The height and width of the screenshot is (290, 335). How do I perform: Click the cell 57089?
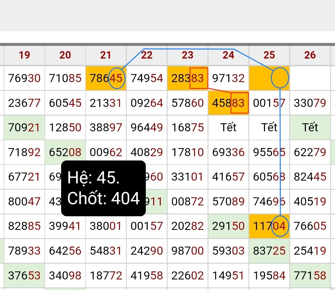228,201
